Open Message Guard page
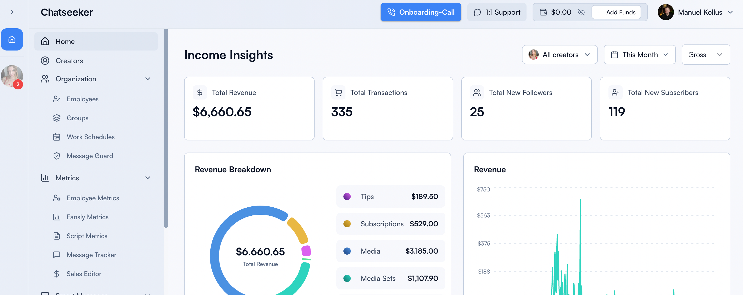 pos(90,156)
